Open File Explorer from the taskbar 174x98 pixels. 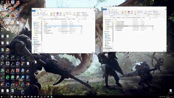click(11, 97)
